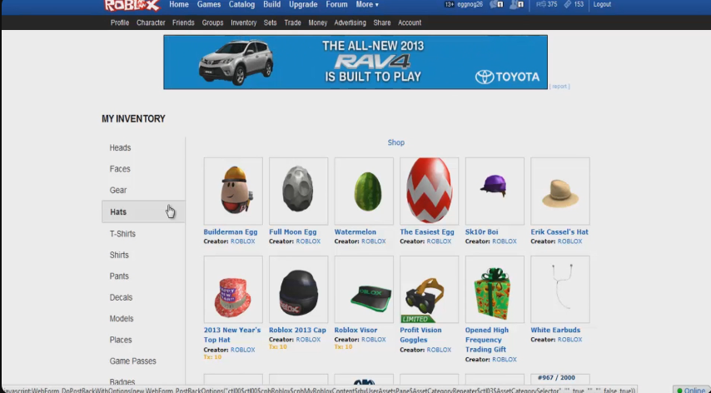Open the Full Moon Egg item image

298,191
